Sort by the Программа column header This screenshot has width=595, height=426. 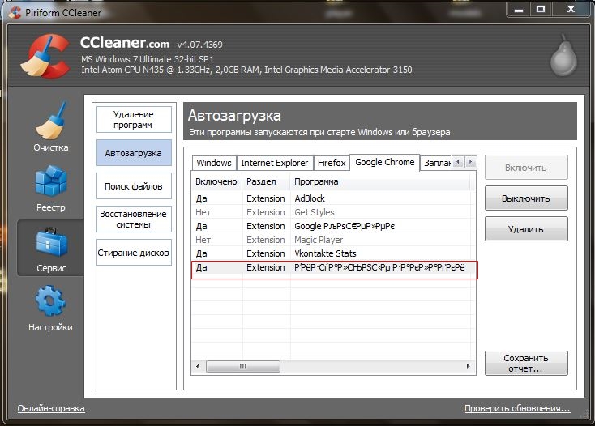(380, 182)
